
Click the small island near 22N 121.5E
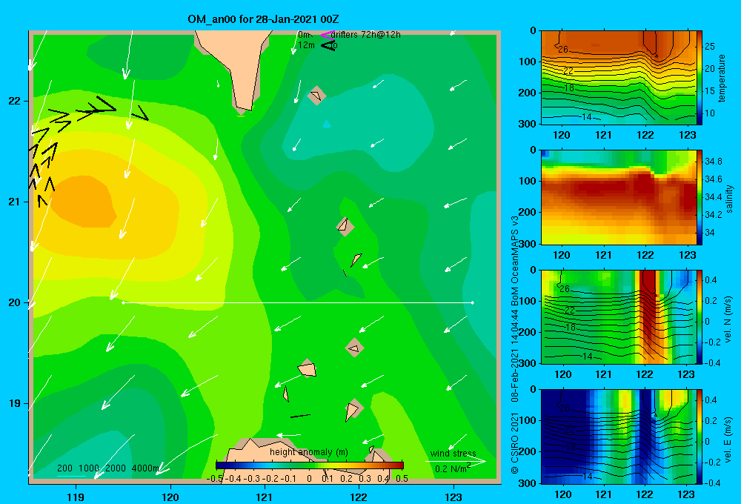(x=316, y=96)
